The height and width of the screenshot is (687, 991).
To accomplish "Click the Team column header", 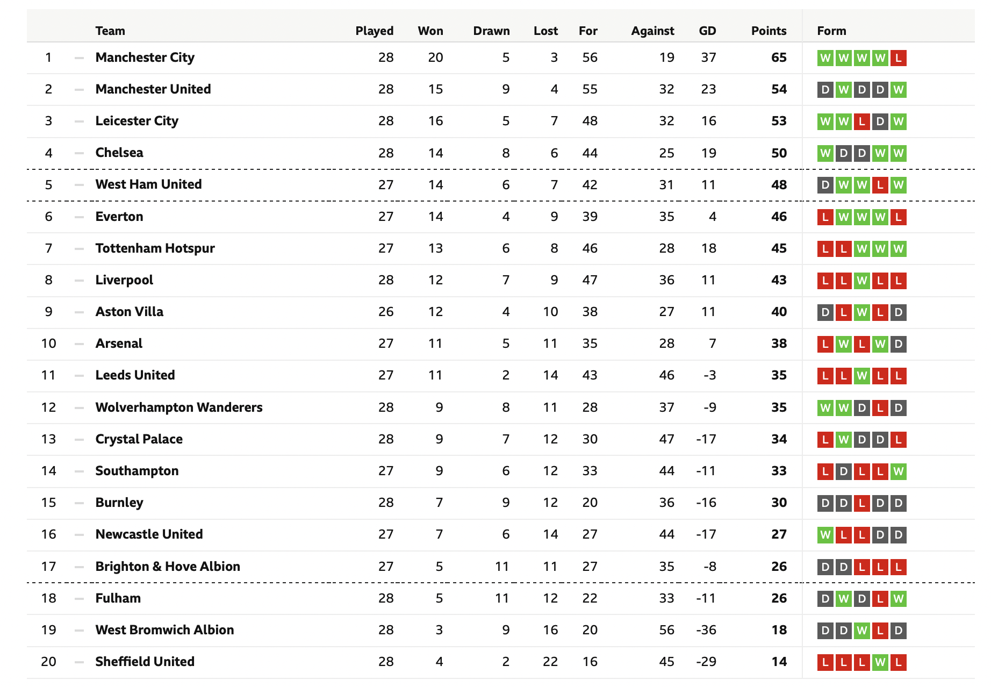I will (x=110, y=31).
